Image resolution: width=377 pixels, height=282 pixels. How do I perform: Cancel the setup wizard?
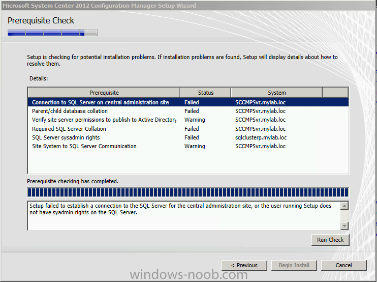coord(343,265)
